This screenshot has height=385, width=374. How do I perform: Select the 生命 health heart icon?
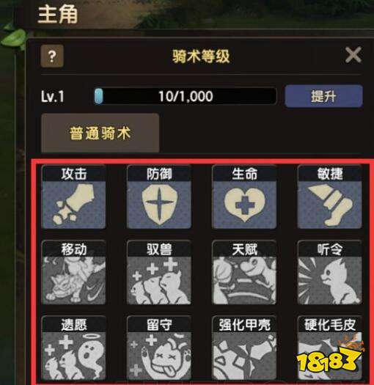click(244, 197)
